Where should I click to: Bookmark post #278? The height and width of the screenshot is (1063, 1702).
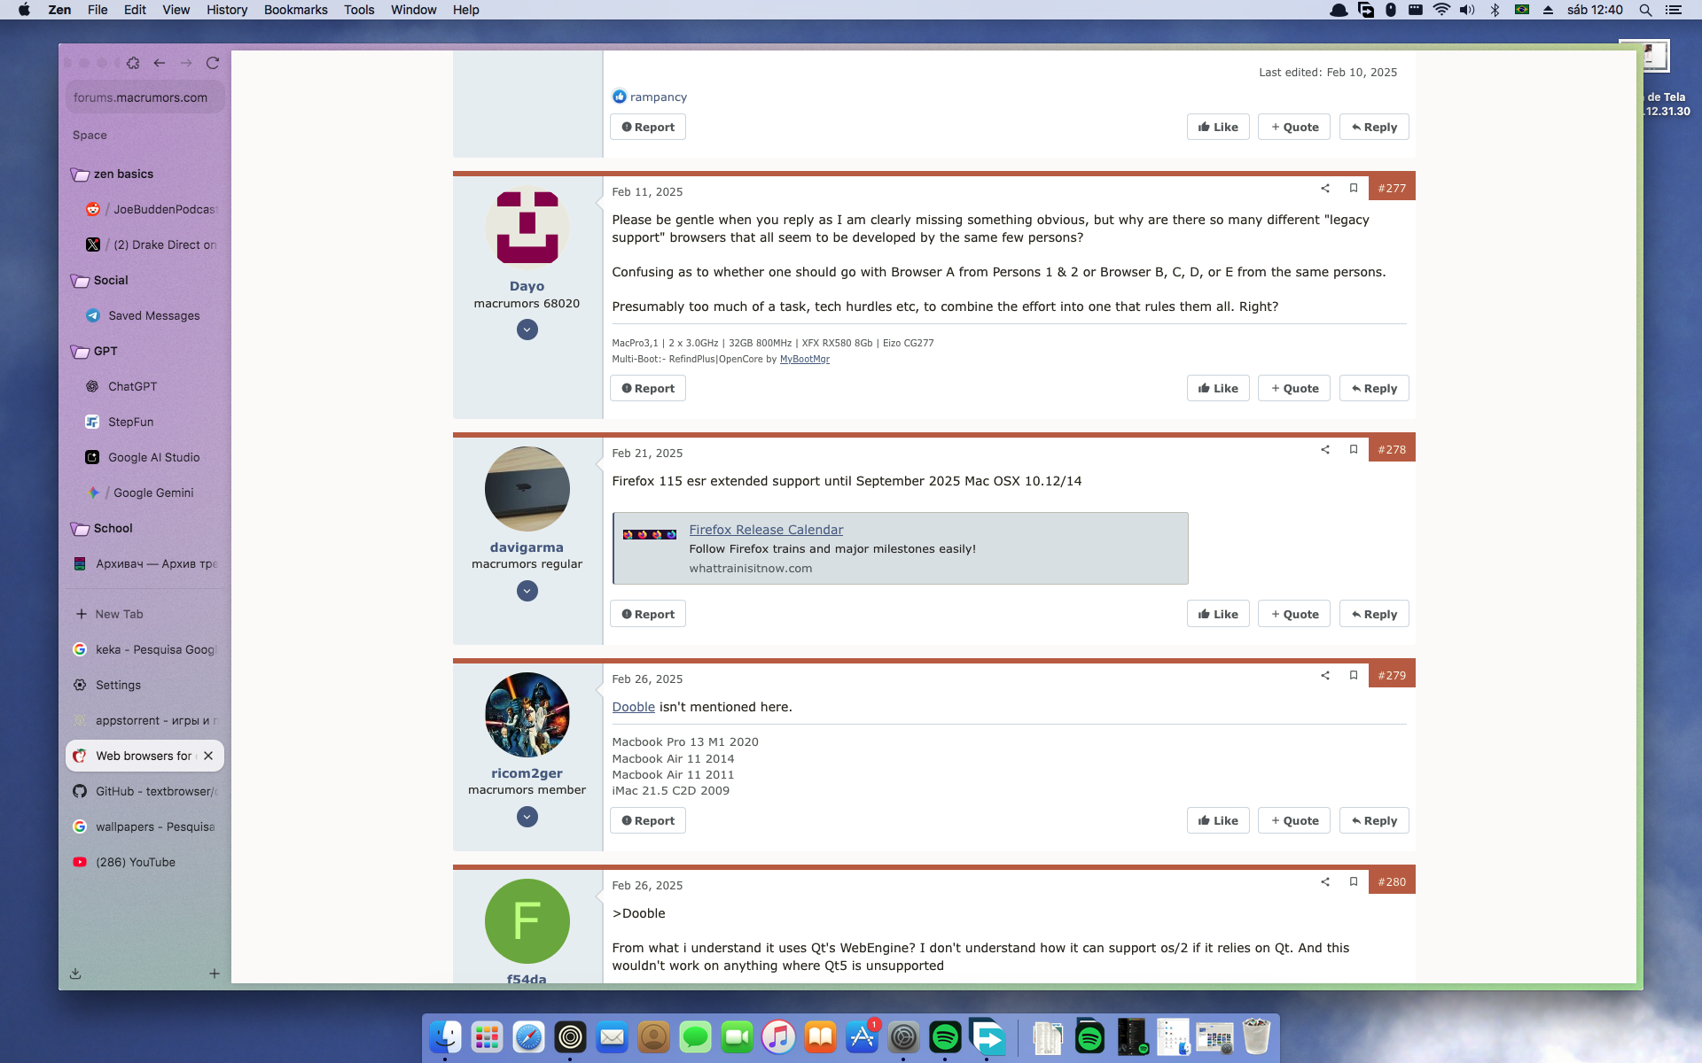(1354, 449)
